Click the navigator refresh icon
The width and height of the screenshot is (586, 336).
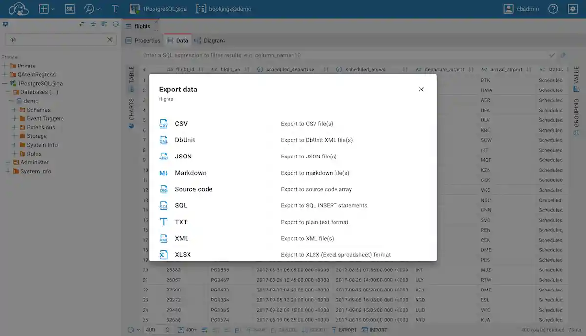coord(116,24)
